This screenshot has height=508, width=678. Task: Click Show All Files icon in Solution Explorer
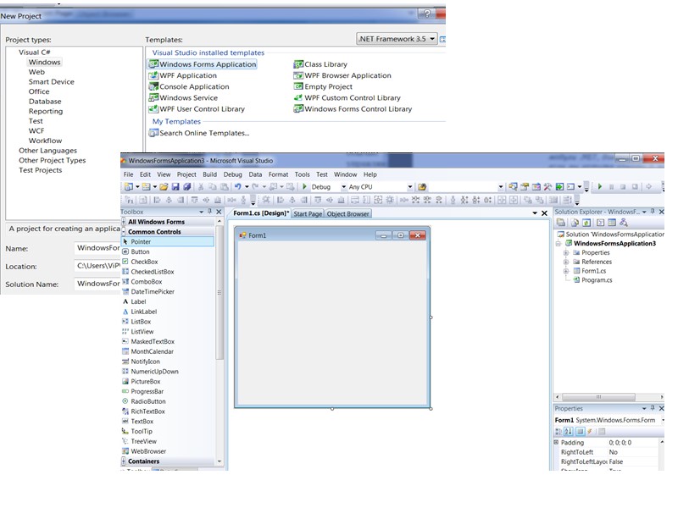(x=575, y=223)
